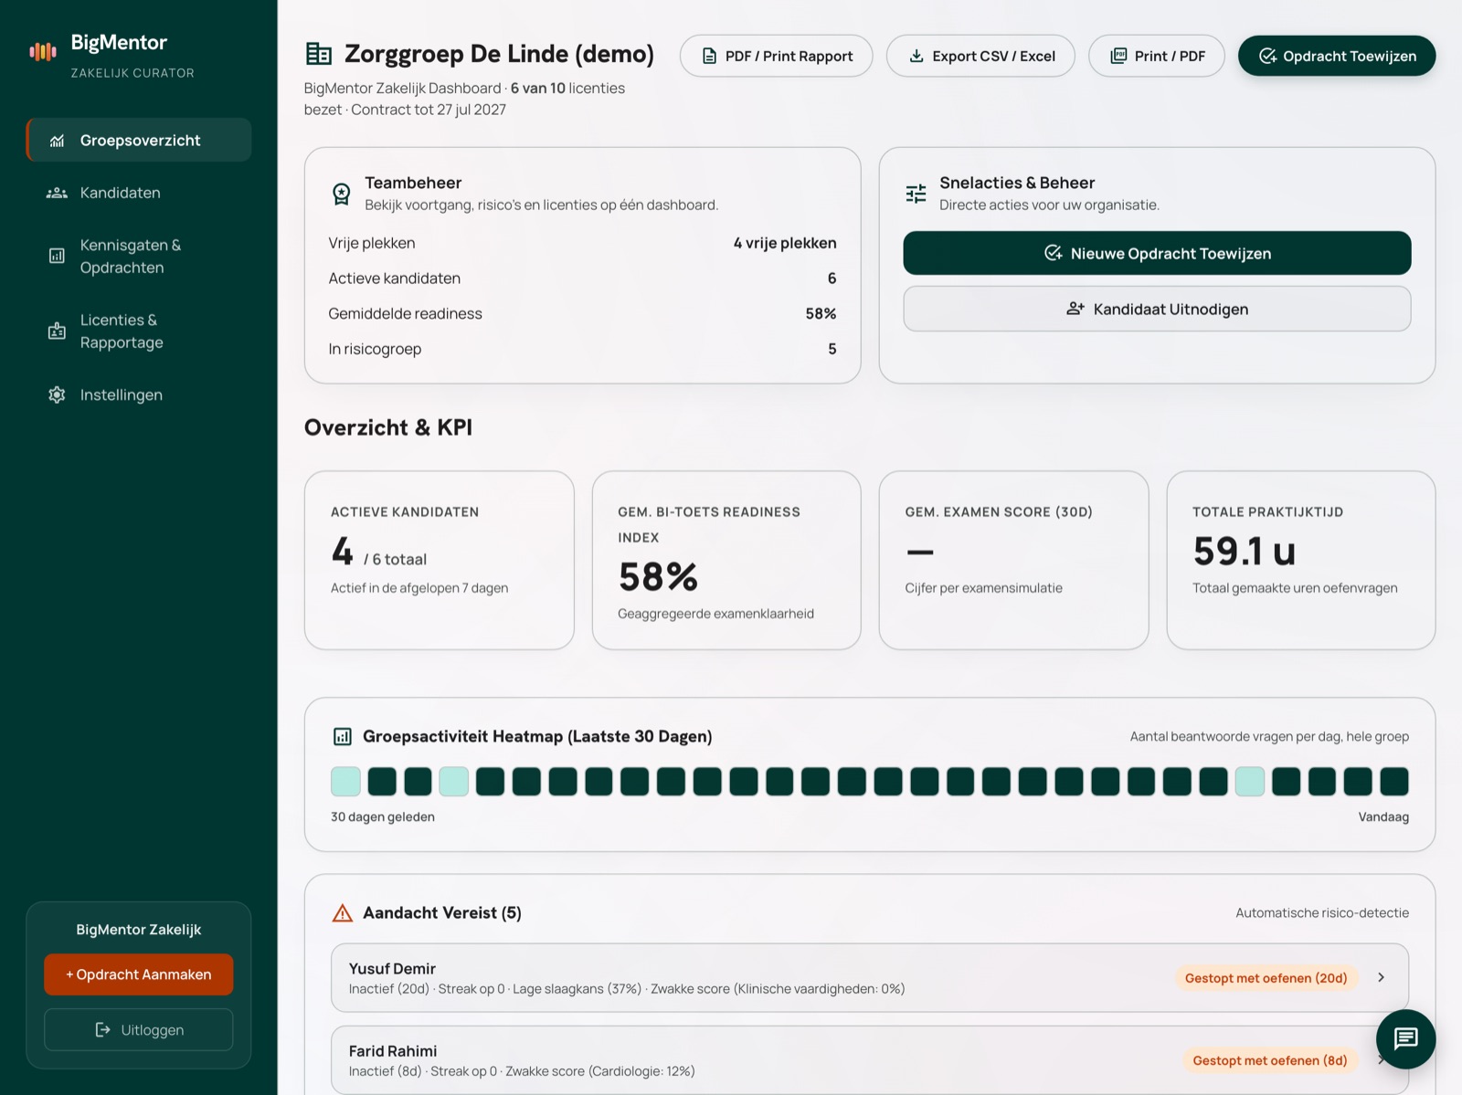The width and height of the screenshot is (1462, 1095).
Task: Click the organization building icon beside Zorggroep De Linde
Action: [x=318, y=54]
